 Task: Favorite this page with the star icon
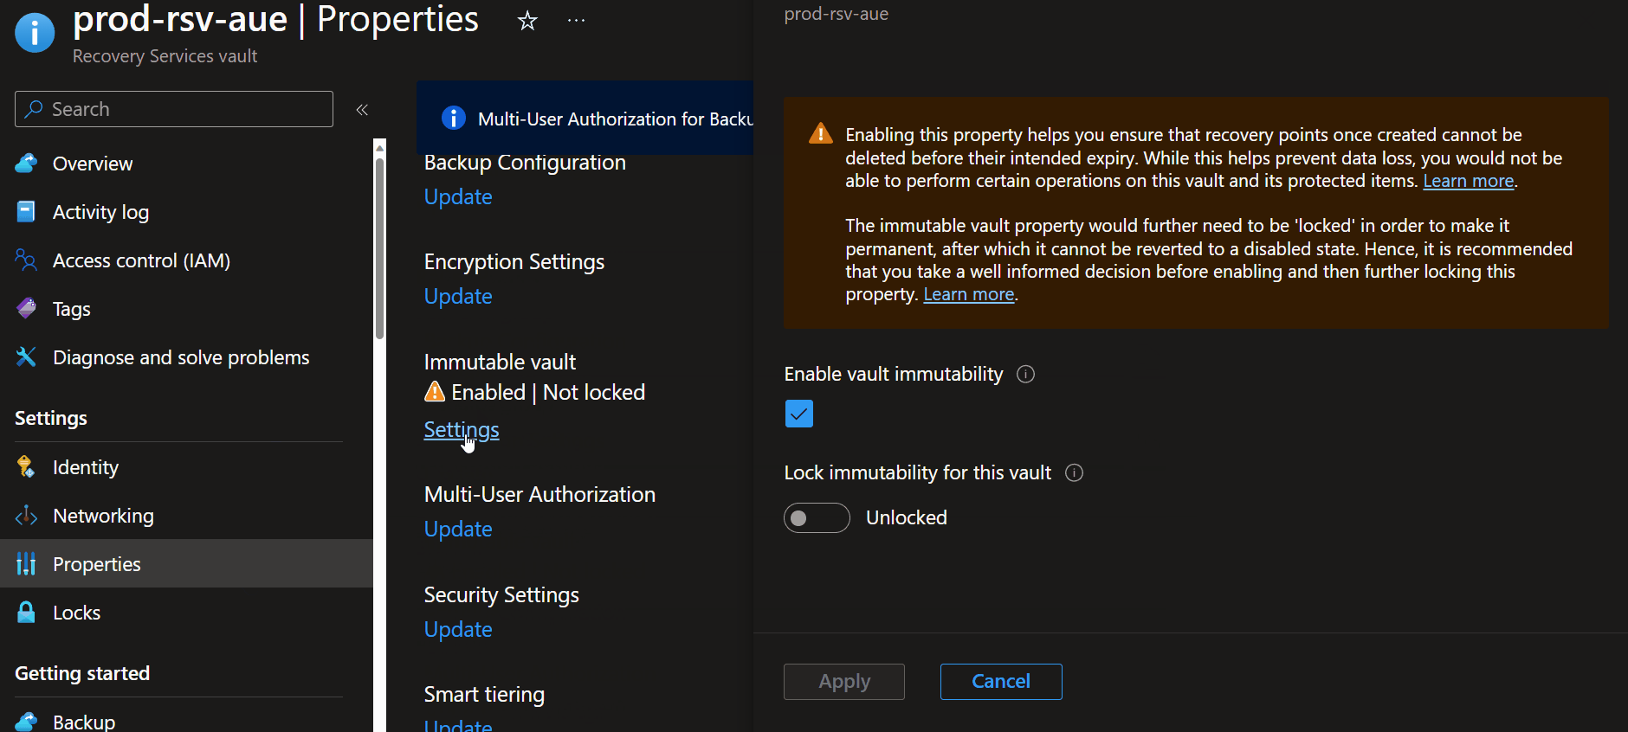527,21
